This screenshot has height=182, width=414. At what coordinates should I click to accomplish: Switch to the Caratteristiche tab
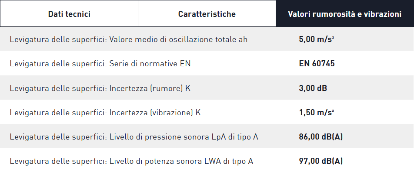(x=207, y=14)
